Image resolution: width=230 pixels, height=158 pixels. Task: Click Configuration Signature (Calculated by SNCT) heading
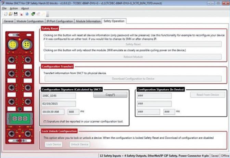pyautogui.click(x=72, y=89)
